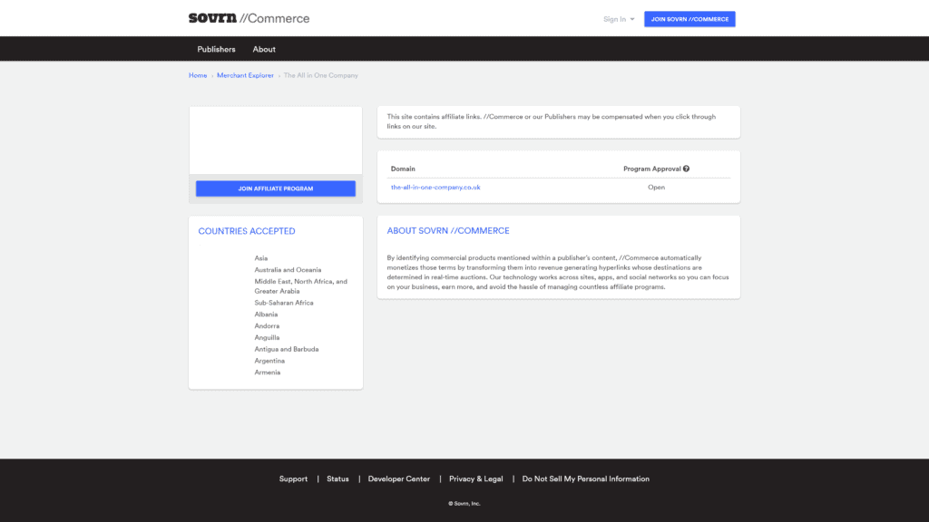Select Andorra in the countries list
This screenshot has height=522, width=929.
click(267, 326)
